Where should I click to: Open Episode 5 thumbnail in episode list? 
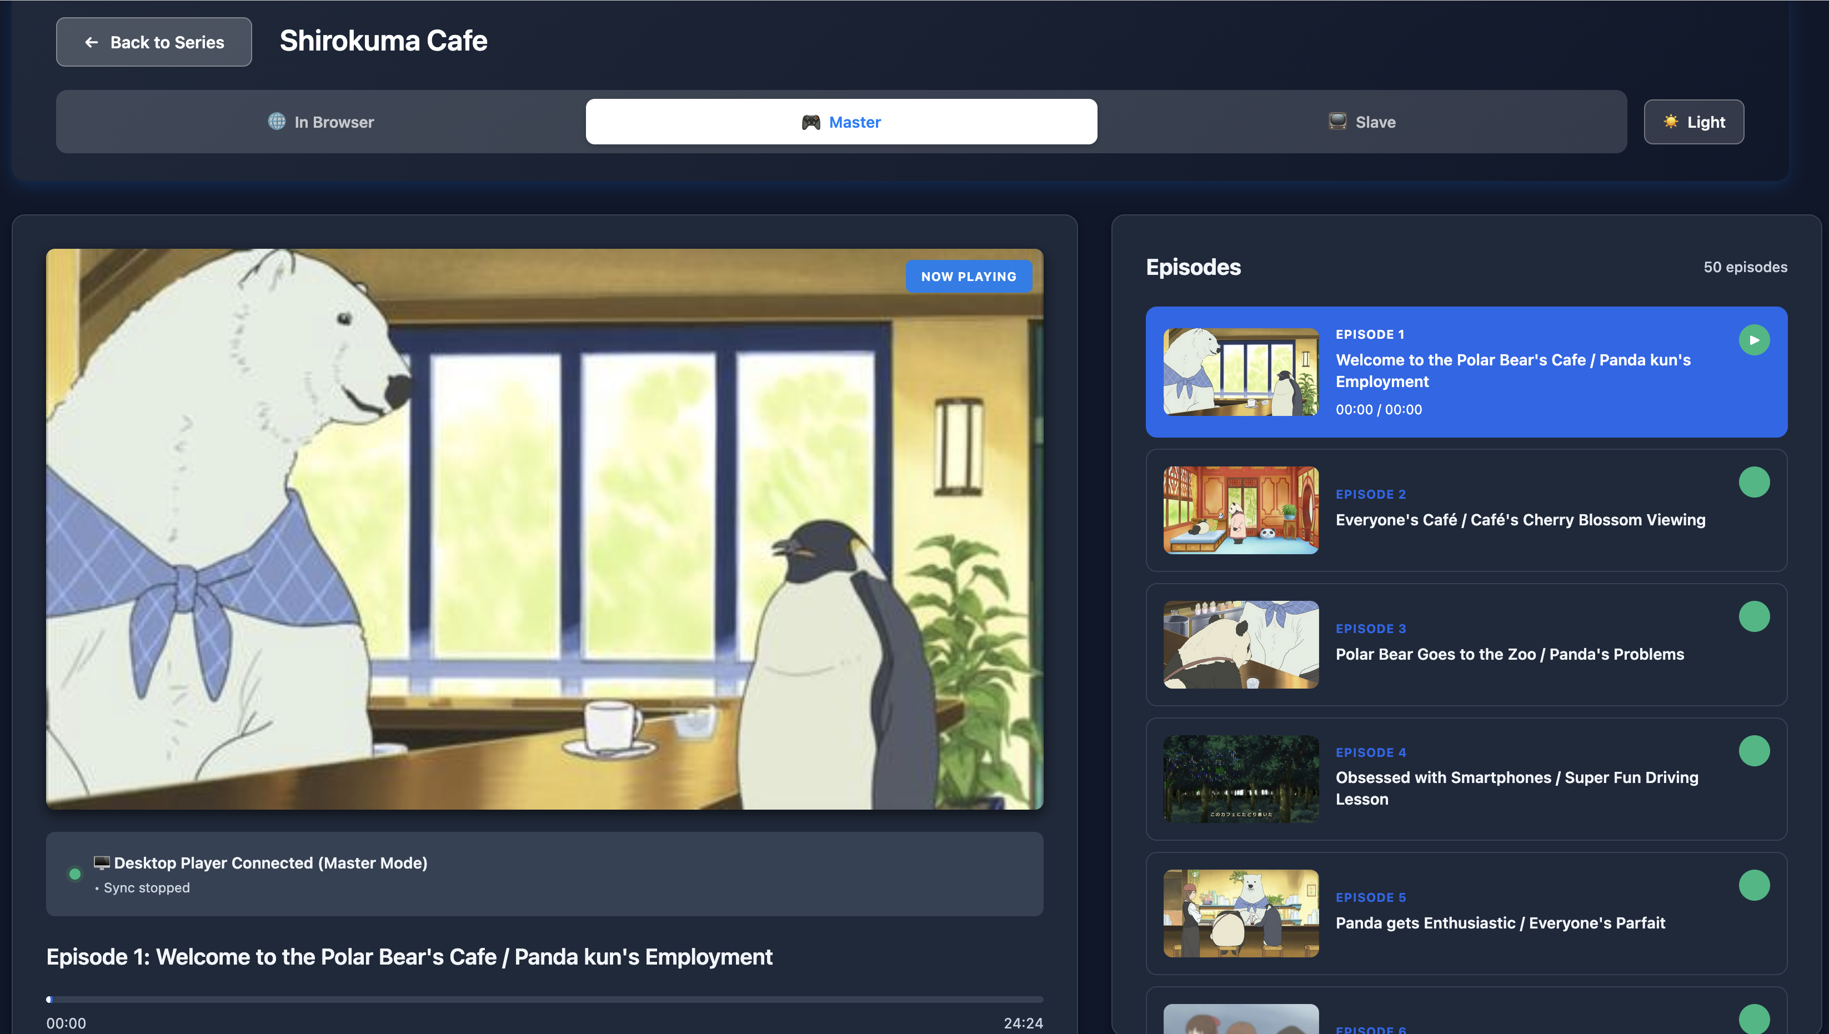click(x=1241, y=913)
